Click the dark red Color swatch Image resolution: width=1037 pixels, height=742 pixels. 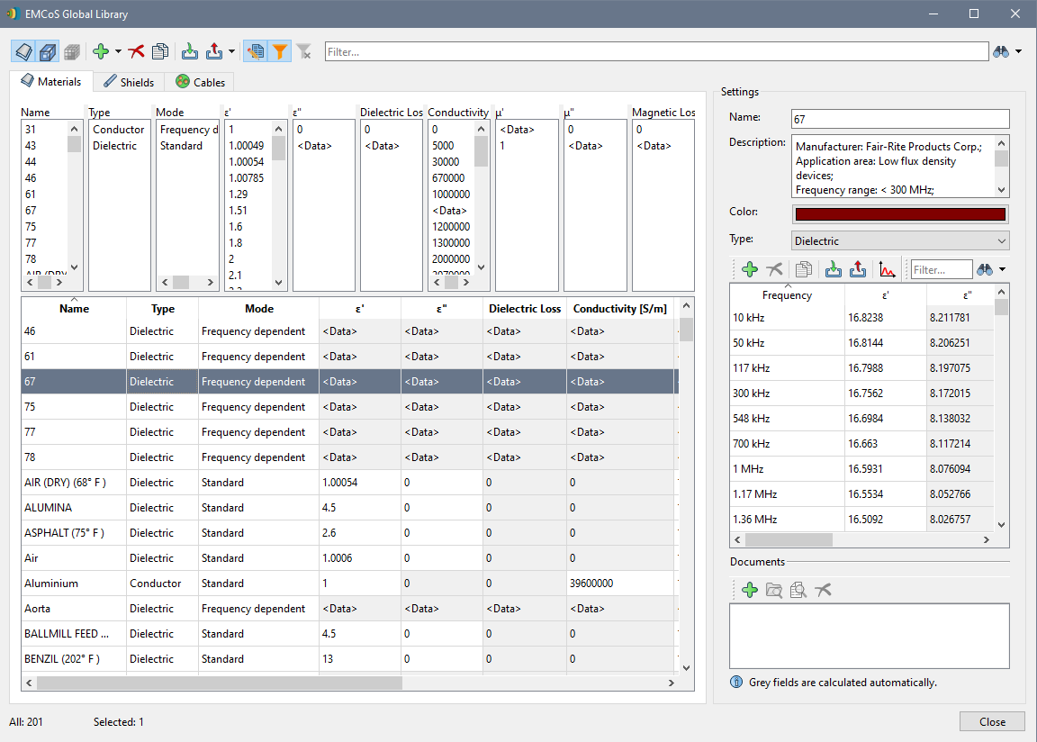tap(900, 213)
